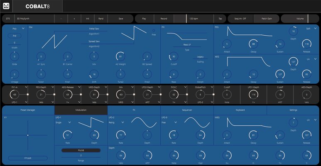Click the A2 Weight knob
Screen dimensions: 321x166
120,56
